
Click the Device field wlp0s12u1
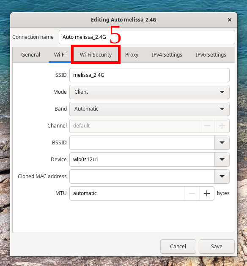142,160
